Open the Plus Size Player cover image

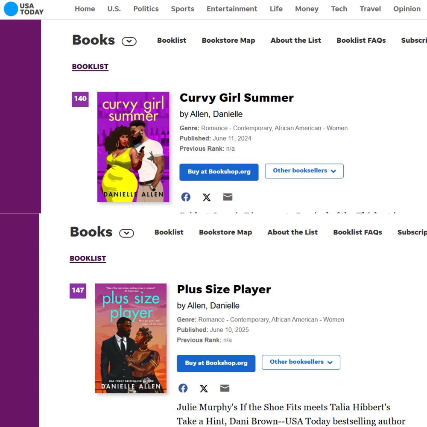point(131,338)
